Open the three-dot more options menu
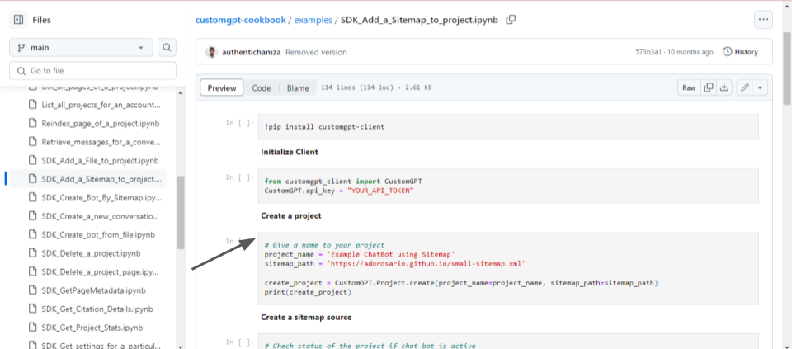 click(763, 20)
